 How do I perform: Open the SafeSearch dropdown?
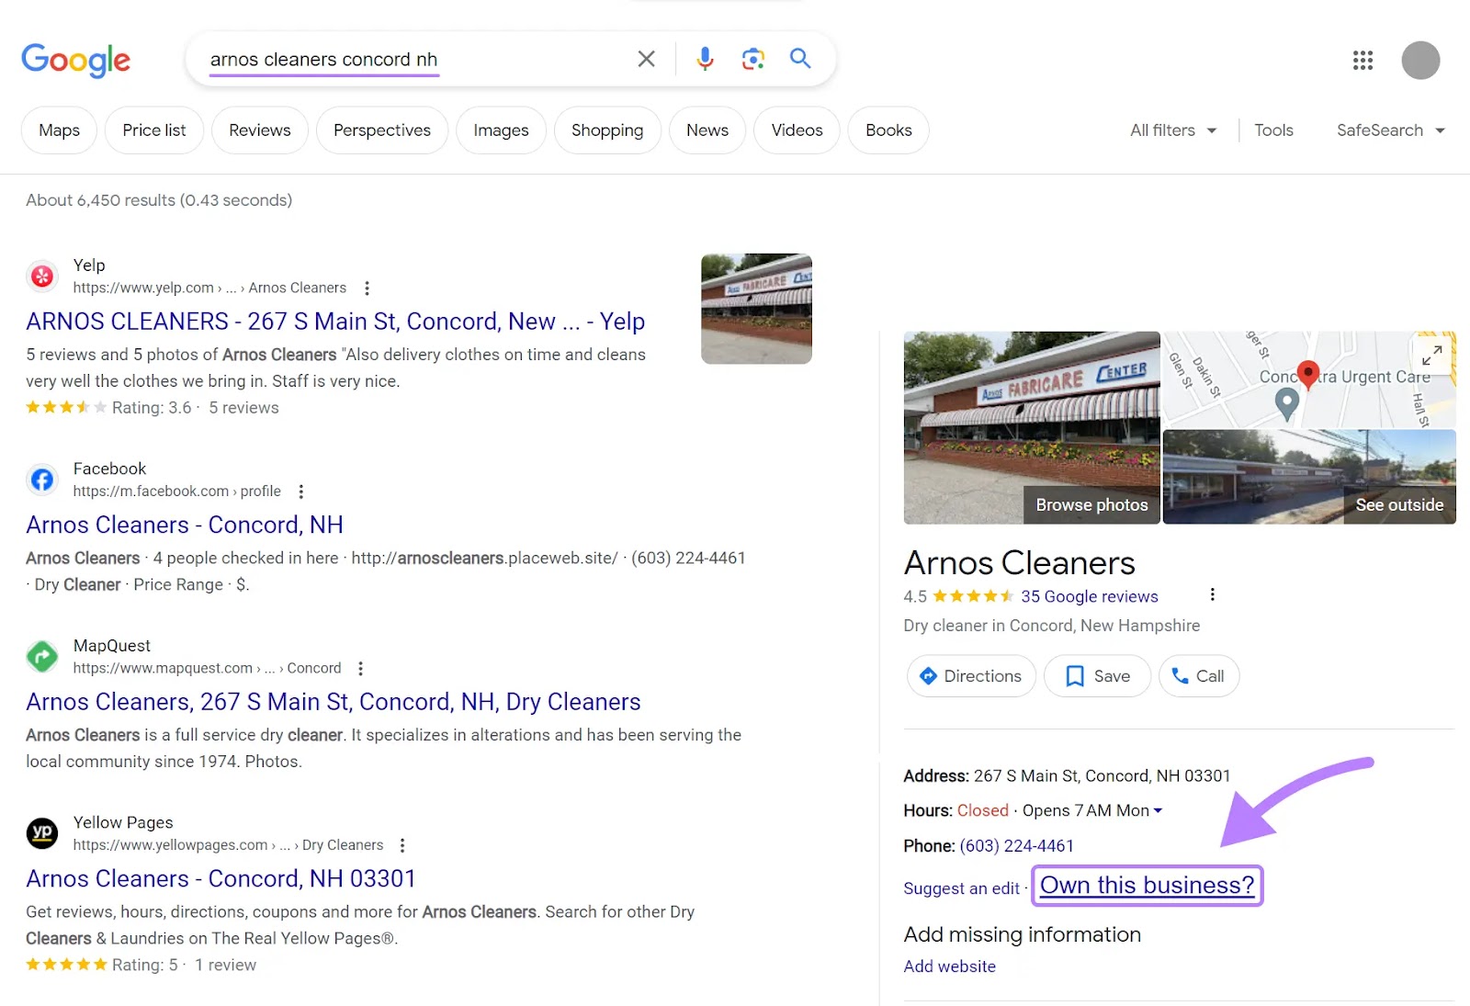(x=1390, y=130)
